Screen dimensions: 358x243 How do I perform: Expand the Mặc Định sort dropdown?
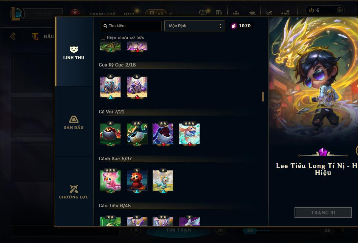(x=195, y=26)
